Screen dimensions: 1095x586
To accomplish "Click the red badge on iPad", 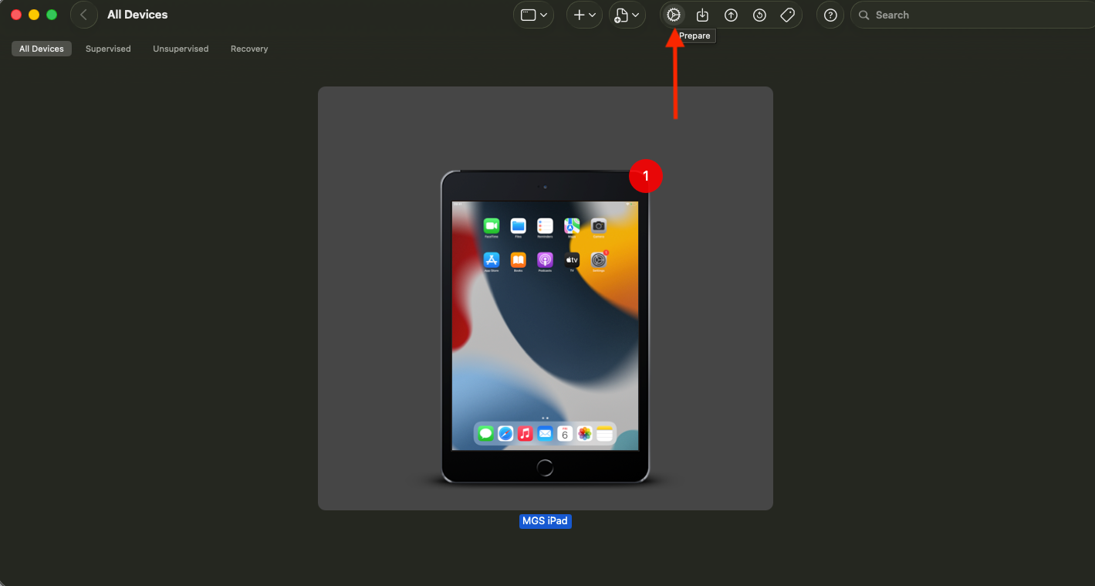I will (646, 176).
